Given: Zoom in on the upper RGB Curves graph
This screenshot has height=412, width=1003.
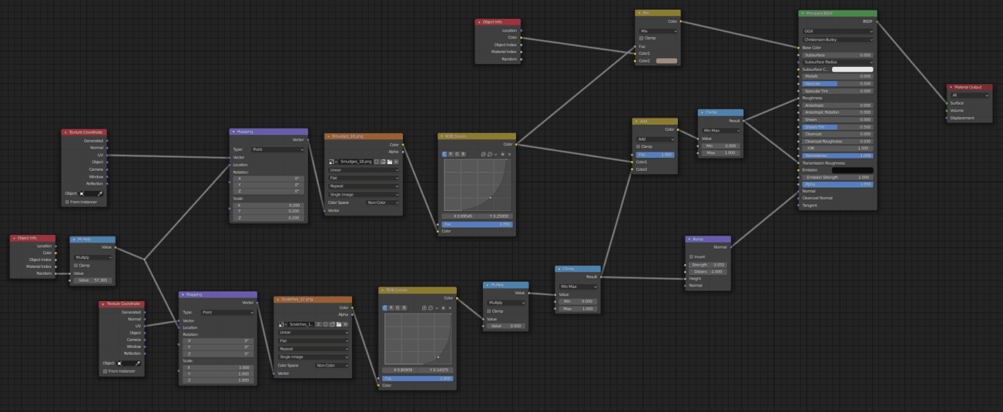Looking at the screenshot, I should tap(484, 154).
